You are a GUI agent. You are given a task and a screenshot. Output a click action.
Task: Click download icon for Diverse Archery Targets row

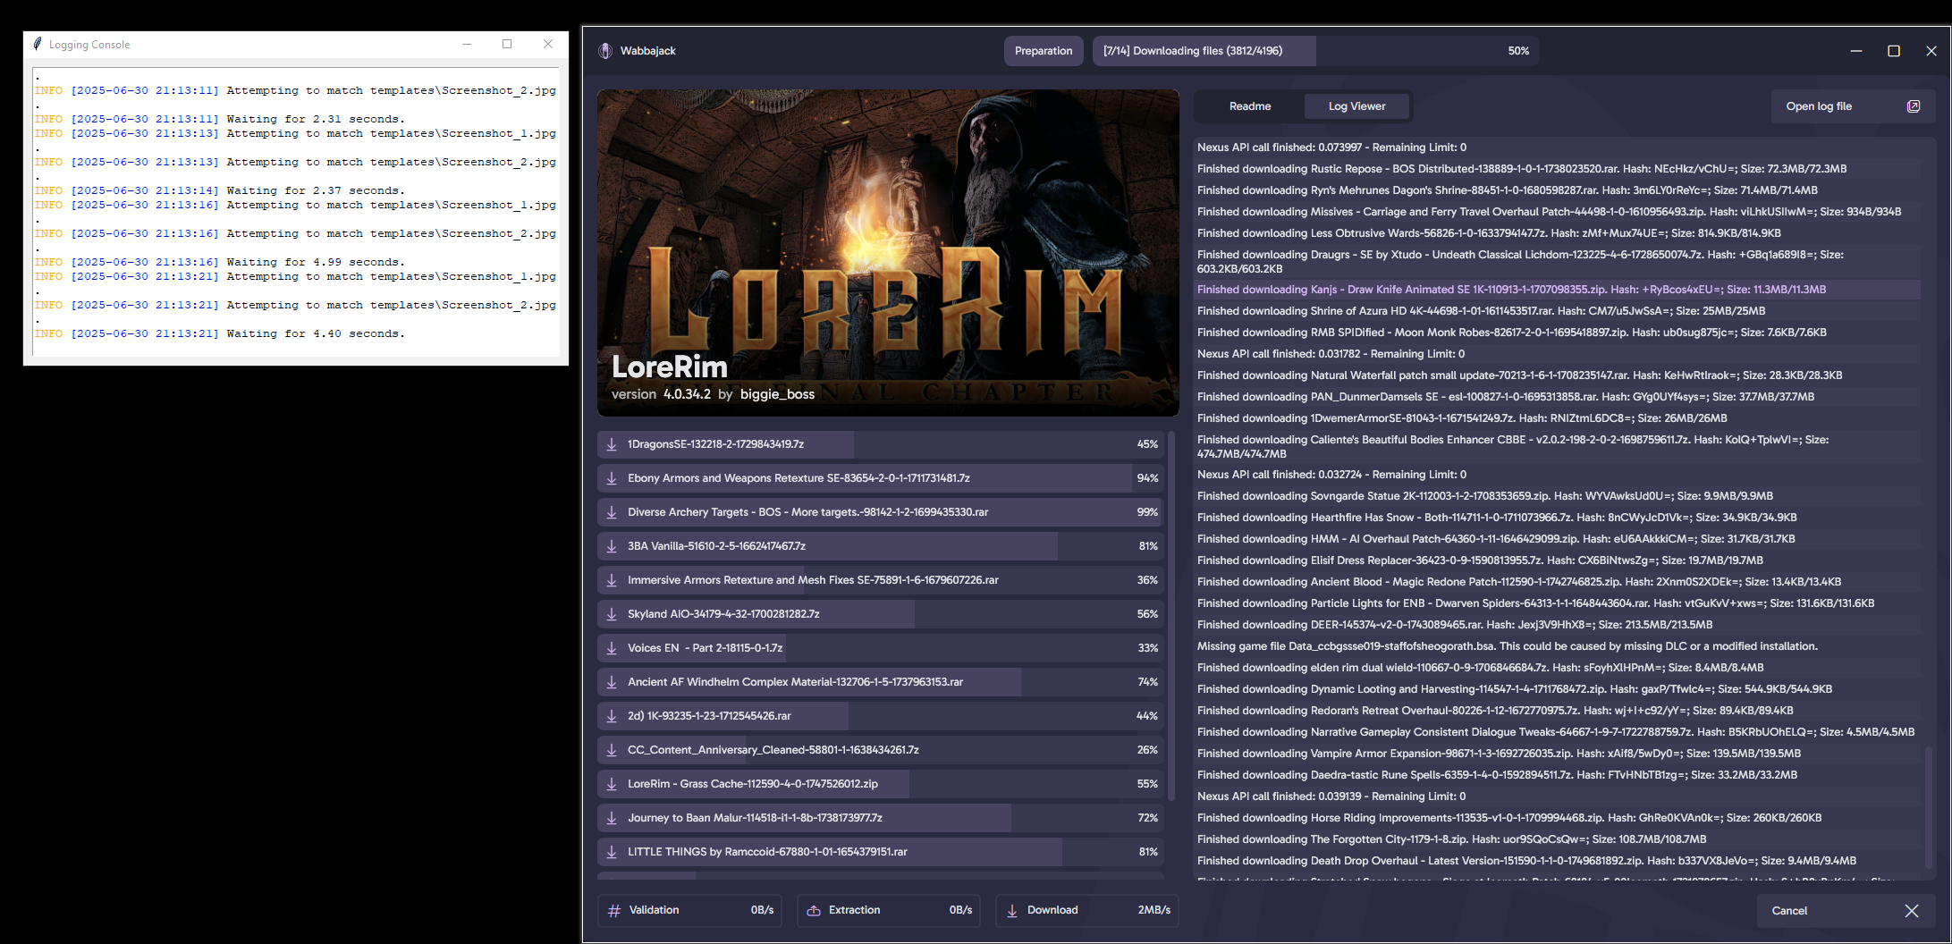(612, 512)
